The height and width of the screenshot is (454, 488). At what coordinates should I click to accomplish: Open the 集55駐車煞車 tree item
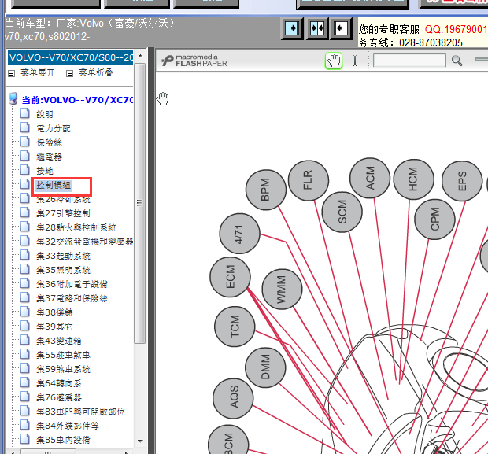tap(63, 355)
